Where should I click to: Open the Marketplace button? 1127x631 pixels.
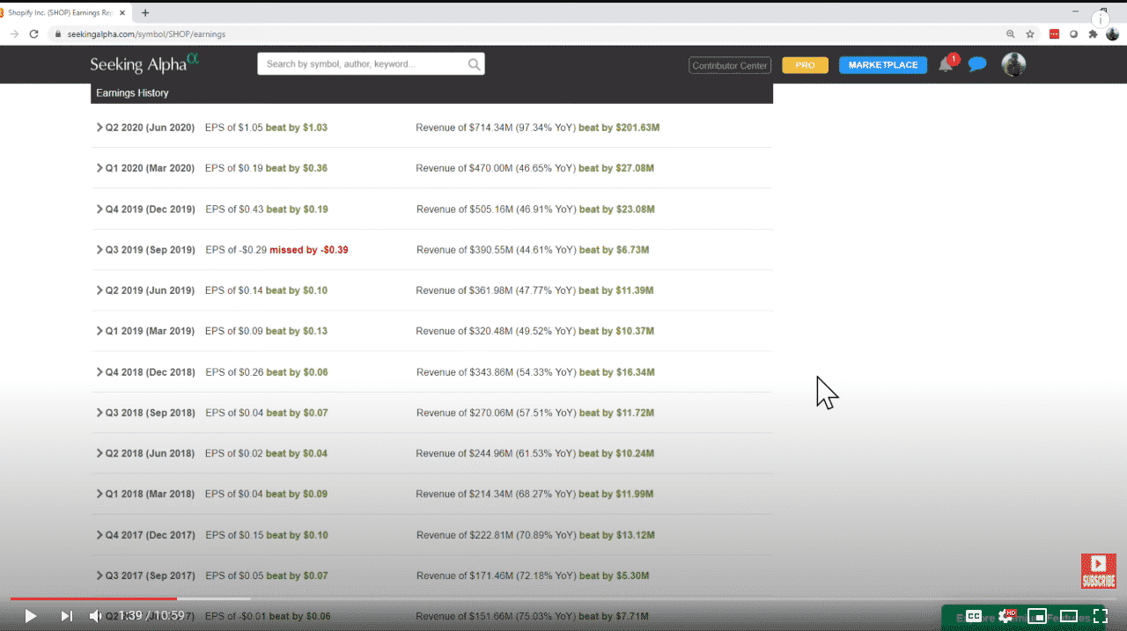pyautogui.click(x=882, y=65)
